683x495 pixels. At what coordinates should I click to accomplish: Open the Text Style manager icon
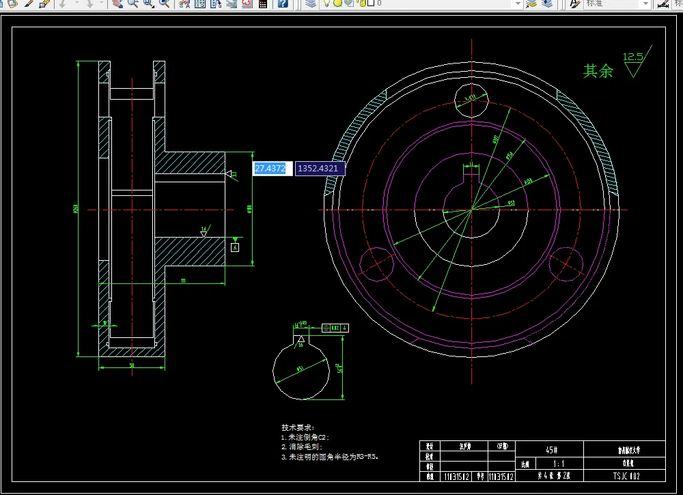coord(574,3)
